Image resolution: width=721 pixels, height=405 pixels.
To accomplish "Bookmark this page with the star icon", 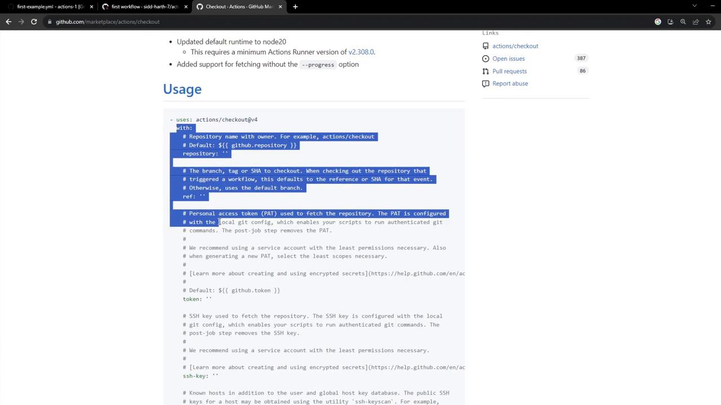I will click(708, 22).
